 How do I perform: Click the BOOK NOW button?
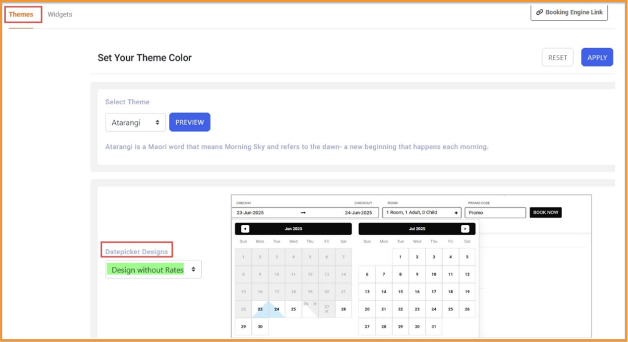click(x=546, y=213)
